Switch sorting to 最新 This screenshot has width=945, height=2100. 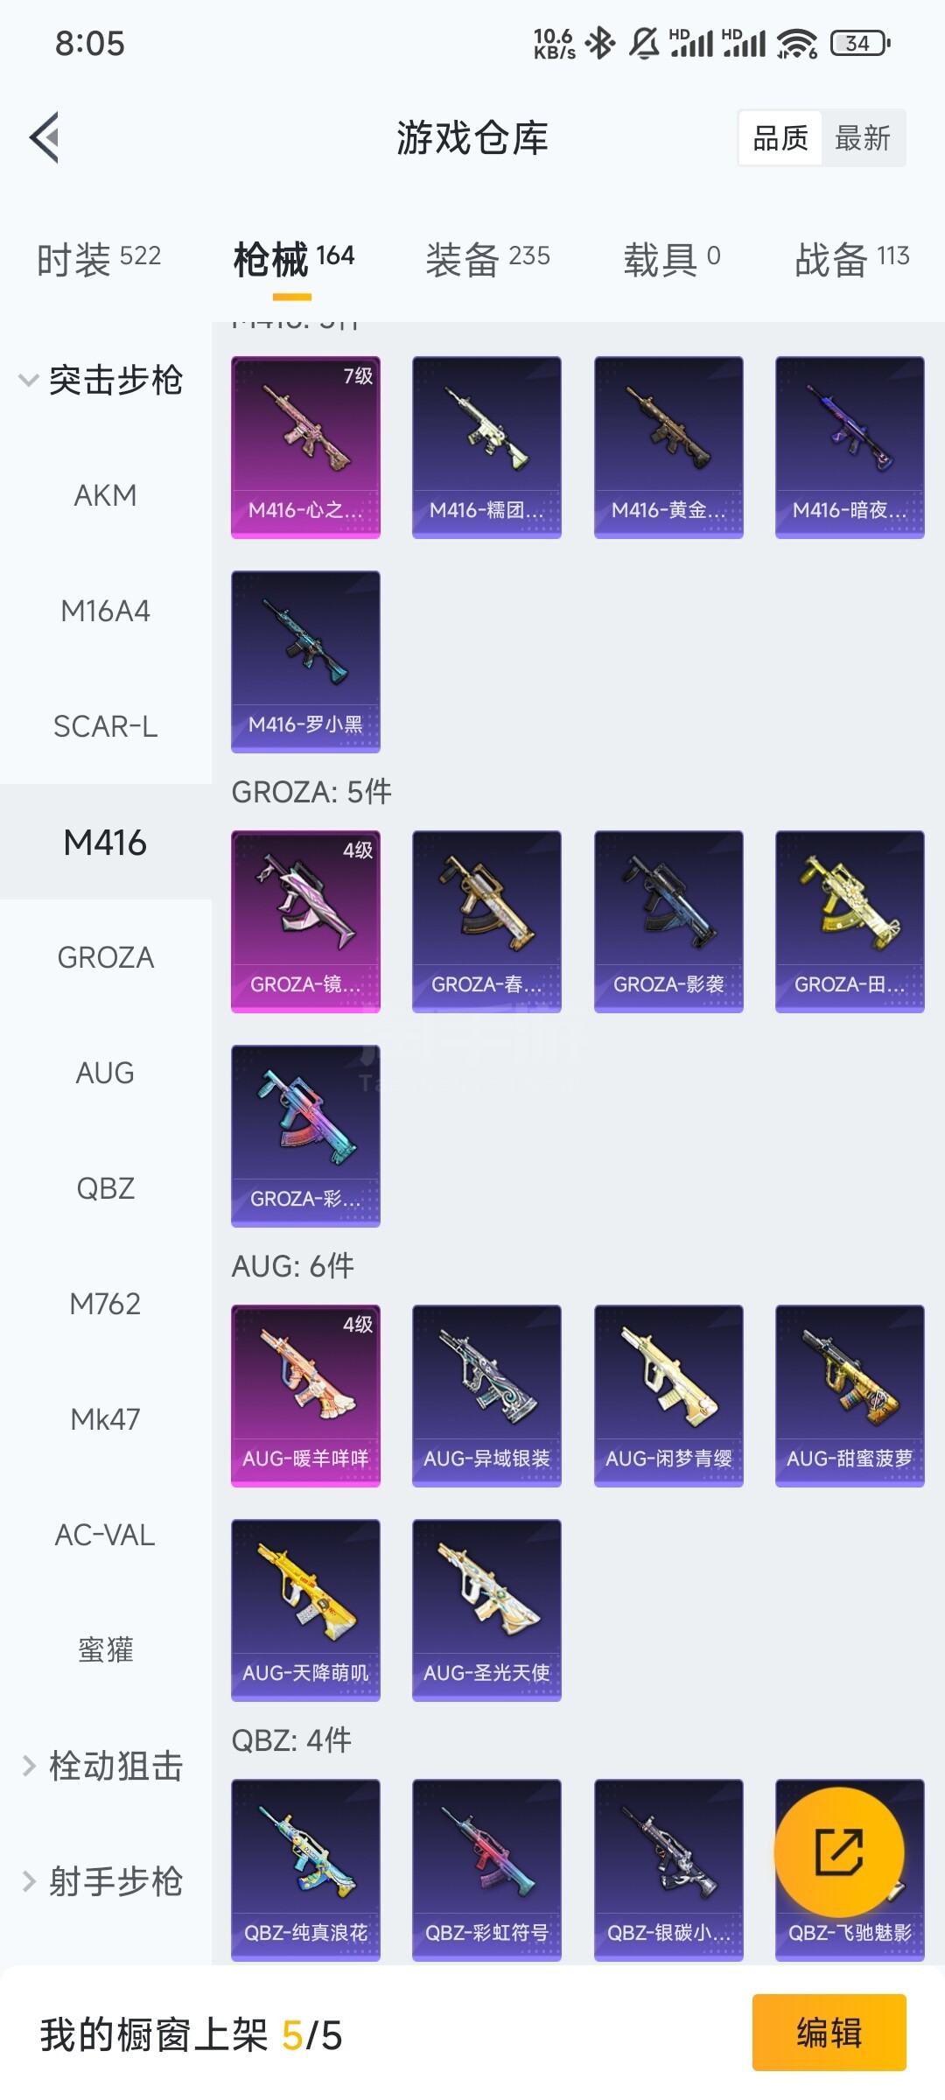(863, 137)
